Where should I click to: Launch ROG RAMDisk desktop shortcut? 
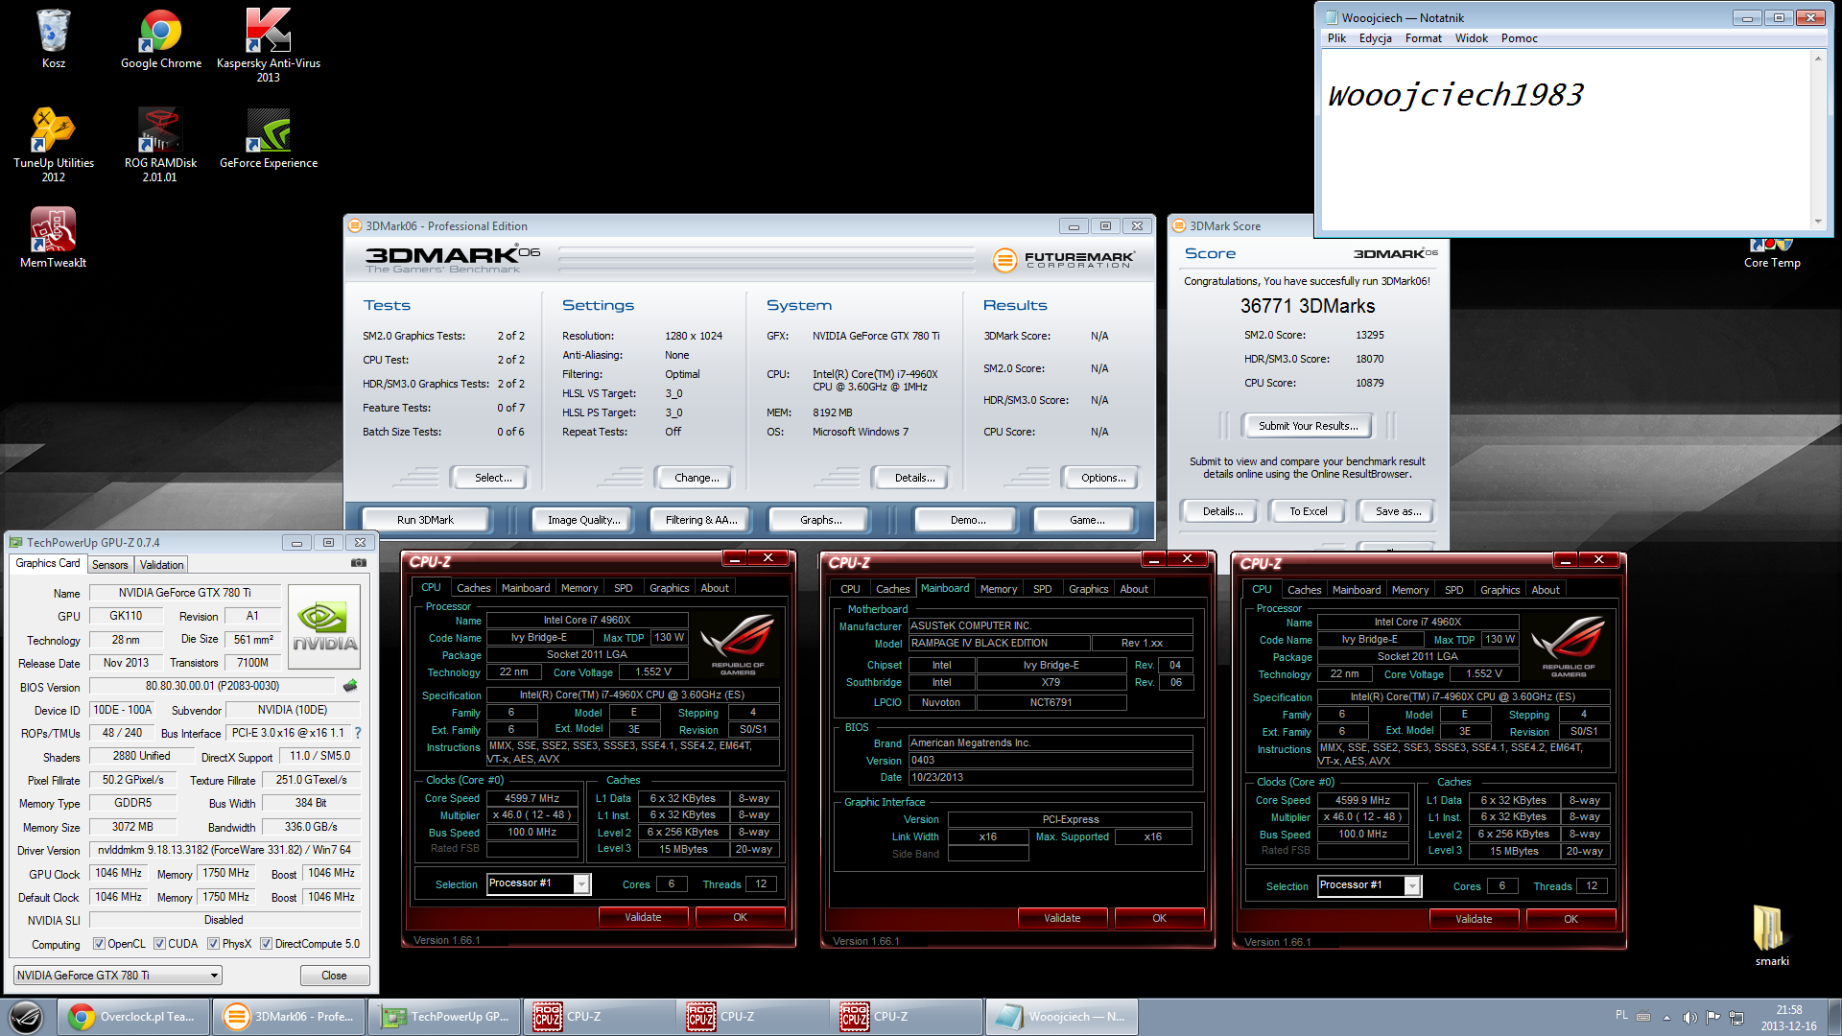tap(160, 144)
